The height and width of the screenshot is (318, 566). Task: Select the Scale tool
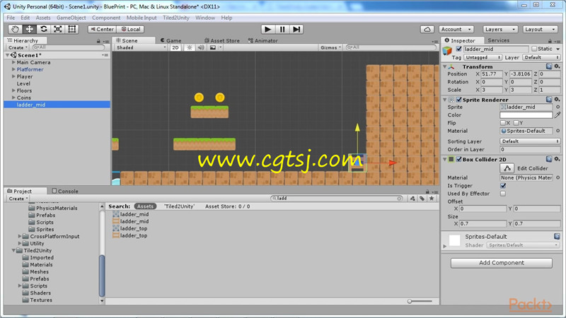pos(58,29)
